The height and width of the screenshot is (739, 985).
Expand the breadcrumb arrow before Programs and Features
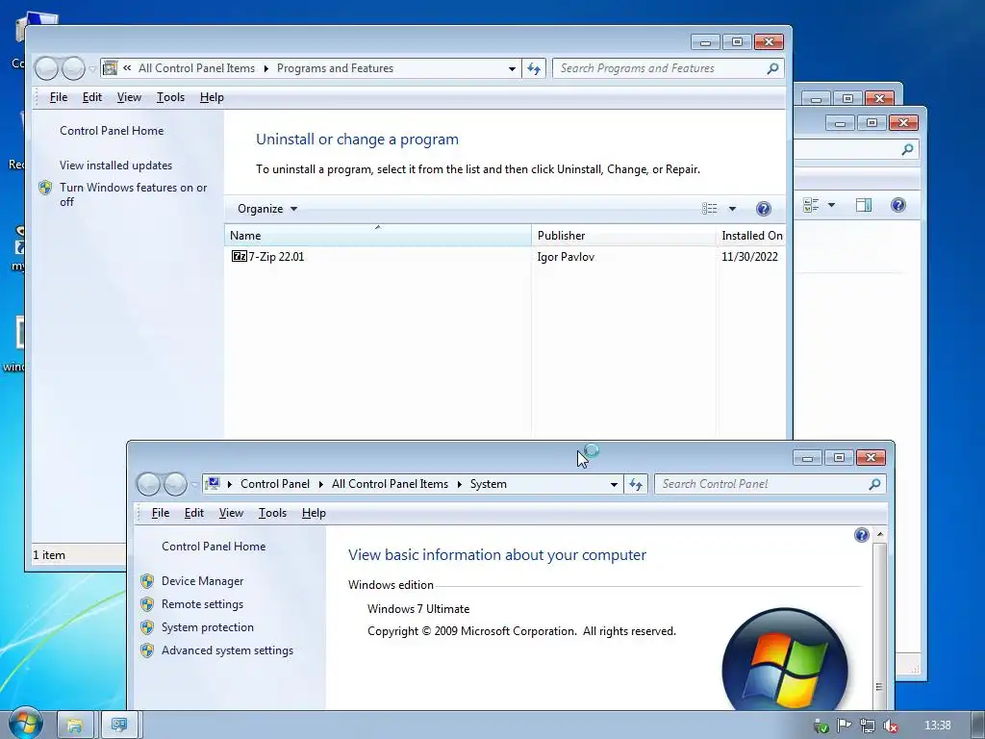pos(265,68)
